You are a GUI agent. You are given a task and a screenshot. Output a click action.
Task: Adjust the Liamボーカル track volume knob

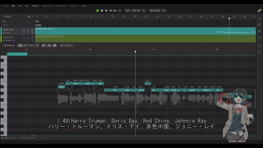pyautogui.click(x=24, y=30)
